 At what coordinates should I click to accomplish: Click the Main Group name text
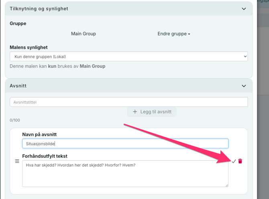(83, 34)
